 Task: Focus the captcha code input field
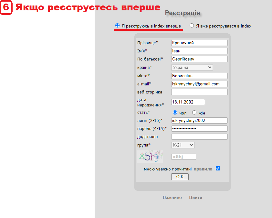pos(183,157)
